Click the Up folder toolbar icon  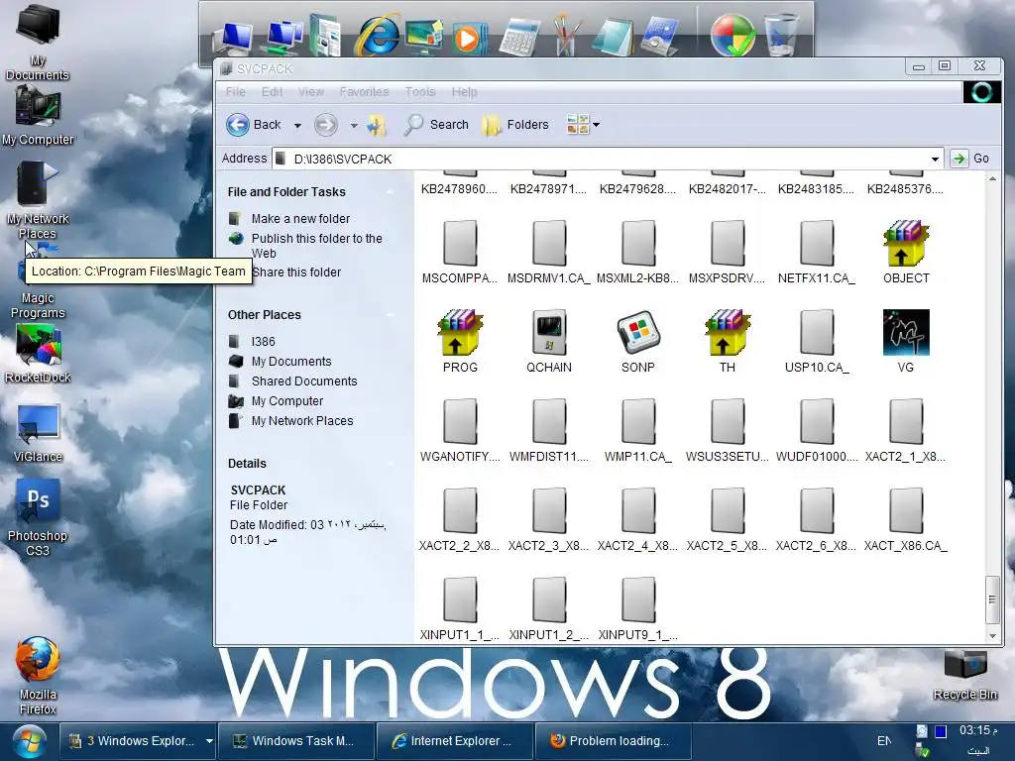[x=377, y=124]
